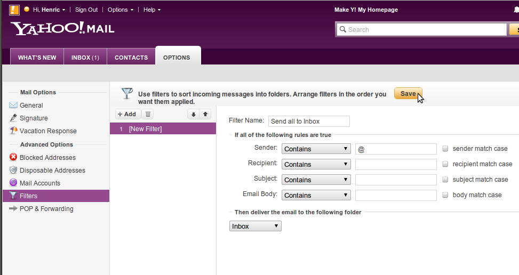Image resolution: width=519 pixels, height=275 pixels.
Task: Click the Recipient value input field
Action: click(x=396, y=164)
